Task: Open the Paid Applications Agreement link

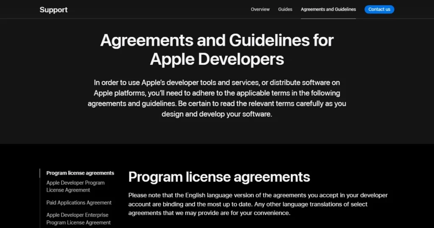Action: tap(79, 203)
